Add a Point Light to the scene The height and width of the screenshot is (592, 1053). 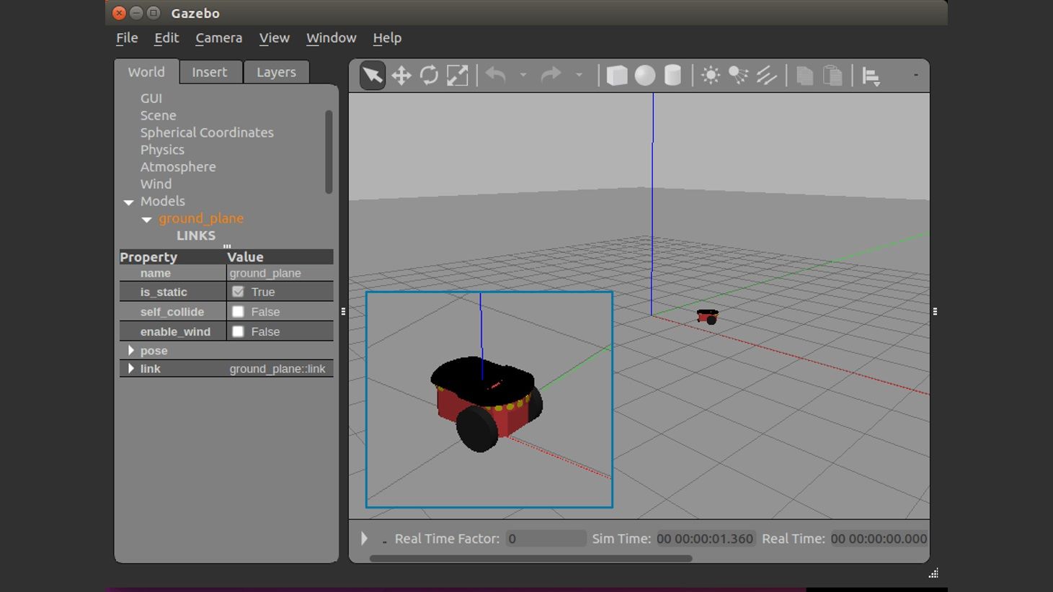[x=710, y=75]
